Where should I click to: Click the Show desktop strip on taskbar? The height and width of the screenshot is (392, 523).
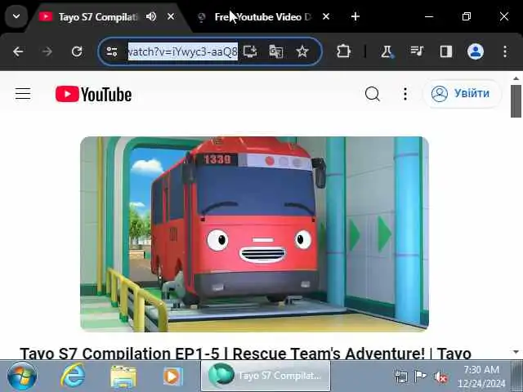point(516,376)
